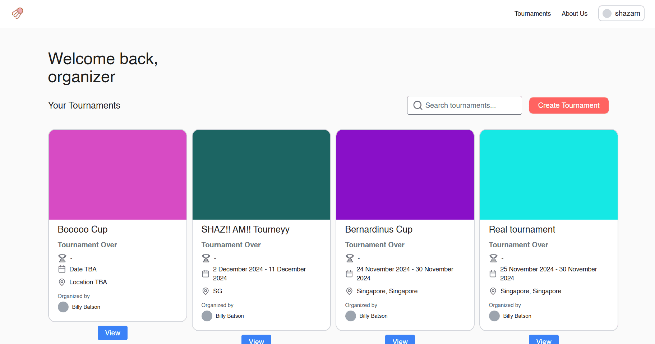
Task: View the SHAZ!! AM!! Tourneyy tournament
Action: [256, 341]
